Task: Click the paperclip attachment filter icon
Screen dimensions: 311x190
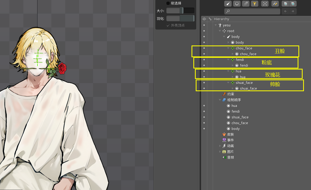Action: (x=245, y=4)
